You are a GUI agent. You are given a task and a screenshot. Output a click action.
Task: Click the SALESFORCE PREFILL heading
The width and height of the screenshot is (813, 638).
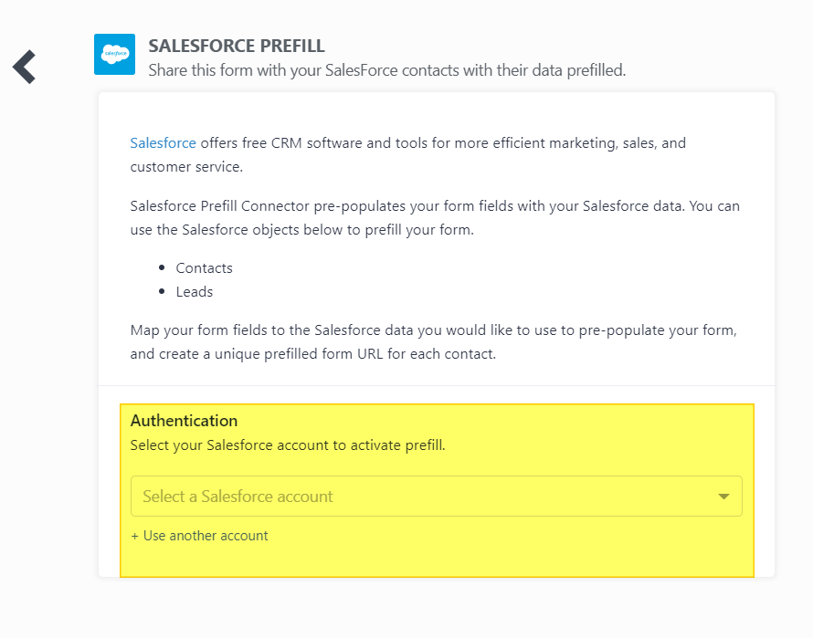click(237, 46)
